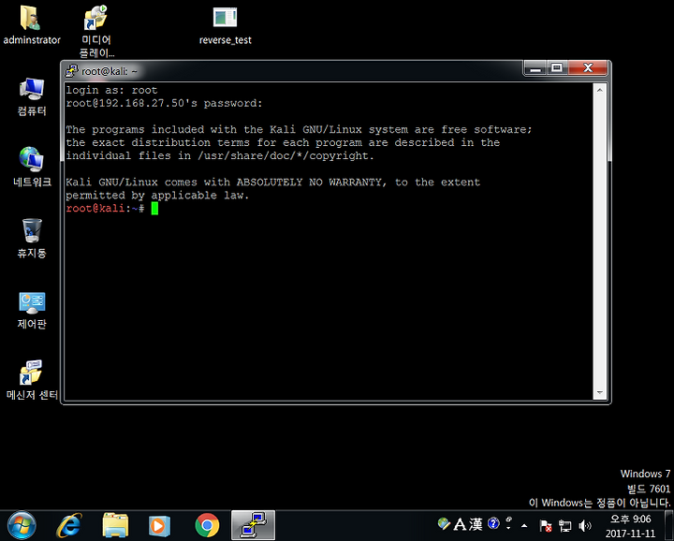Screen dimensions: 674x541
Task: Open the Windows Start menu
Action: pos(22,525)
